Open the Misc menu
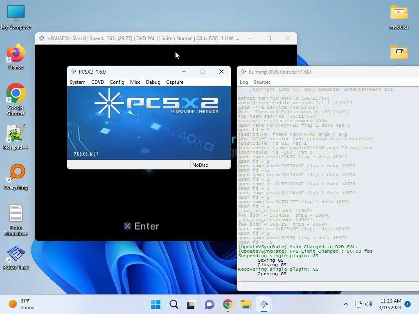Screen dimensions: 419x314 tap(135, 82)
